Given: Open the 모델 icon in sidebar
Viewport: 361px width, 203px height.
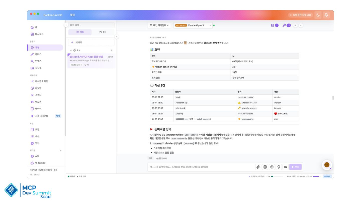Looking at the screenshot, I should [x=32, y=130].
